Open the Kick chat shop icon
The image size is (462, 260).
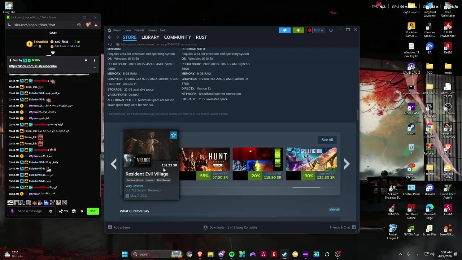pyautogui.click(x=74, y=211)
